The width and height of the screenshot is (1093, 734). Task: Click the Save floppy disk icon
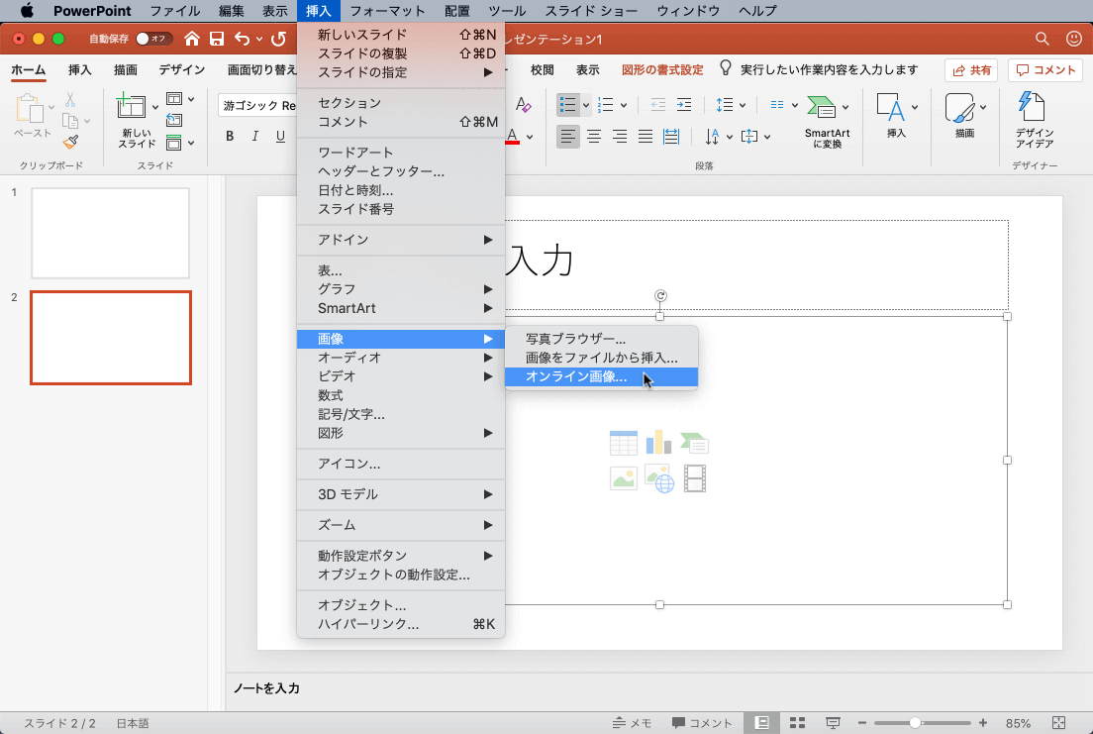pyautogui.click(x=217, y=39)
